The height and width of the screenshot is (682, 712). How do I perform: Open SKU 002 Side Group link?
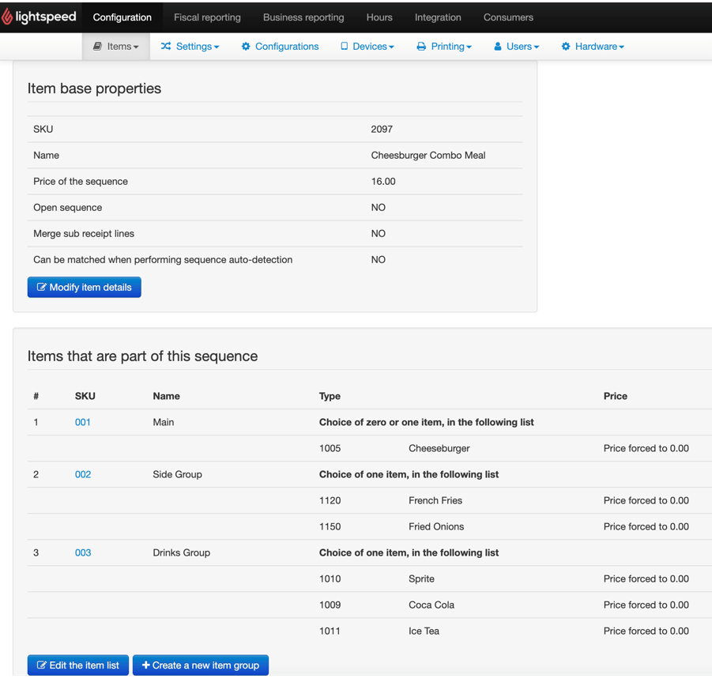83,474
